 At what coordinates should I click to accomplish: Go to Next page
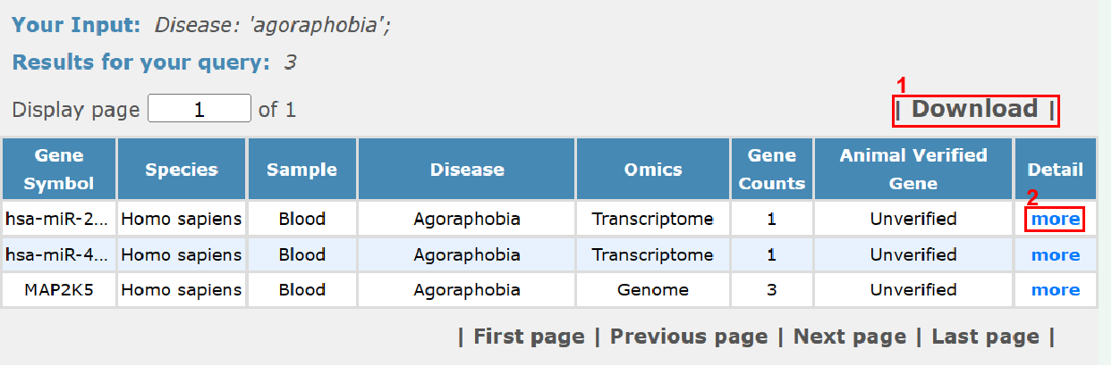(849, 337)
